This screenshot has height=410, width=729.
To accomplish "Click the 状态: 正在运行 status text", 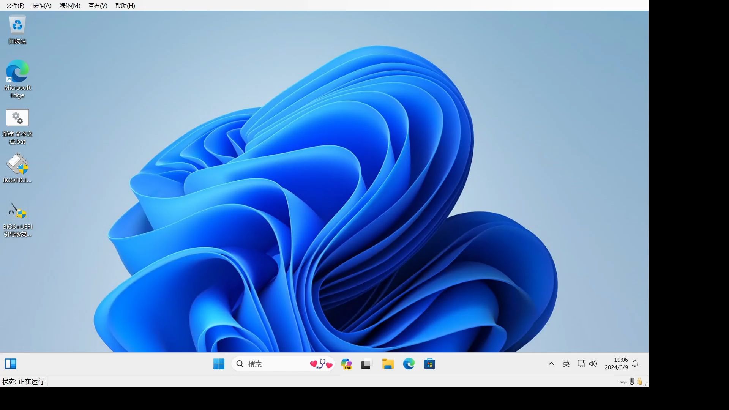I will [x=23, y=382].
